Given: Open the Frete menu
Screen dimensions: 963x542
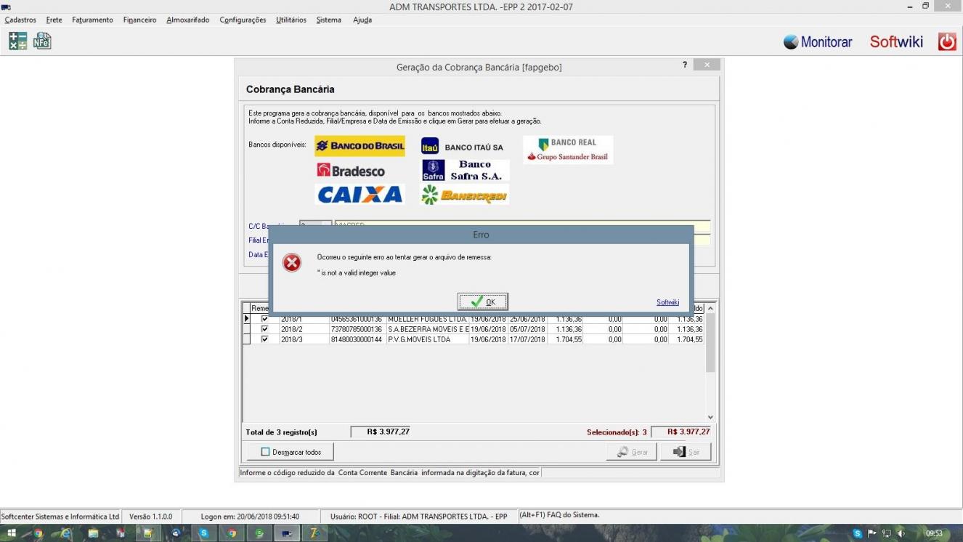Looking at the screenshot, I should [54, 20].
